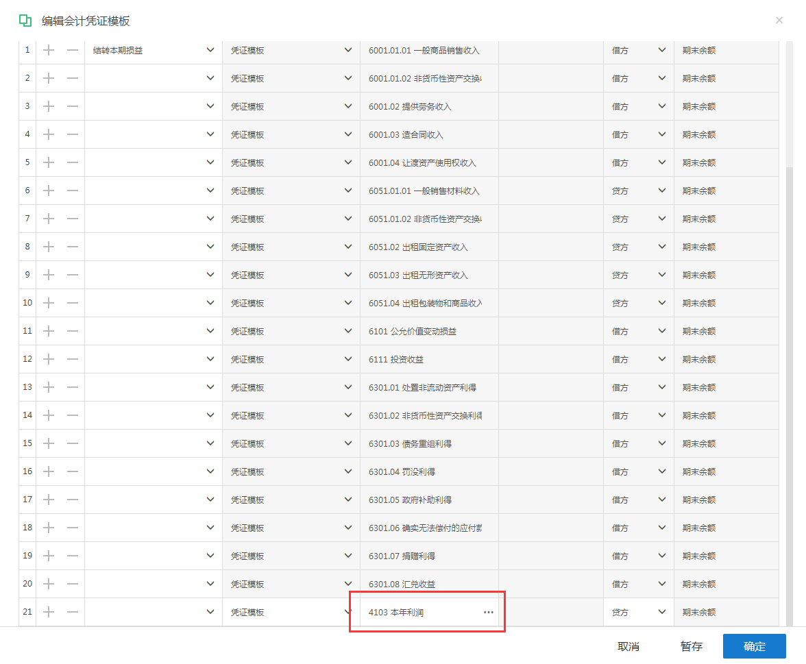Confirm template with 确定 button
Viewport: 806px width, 664px height.
tap(754, 646)
